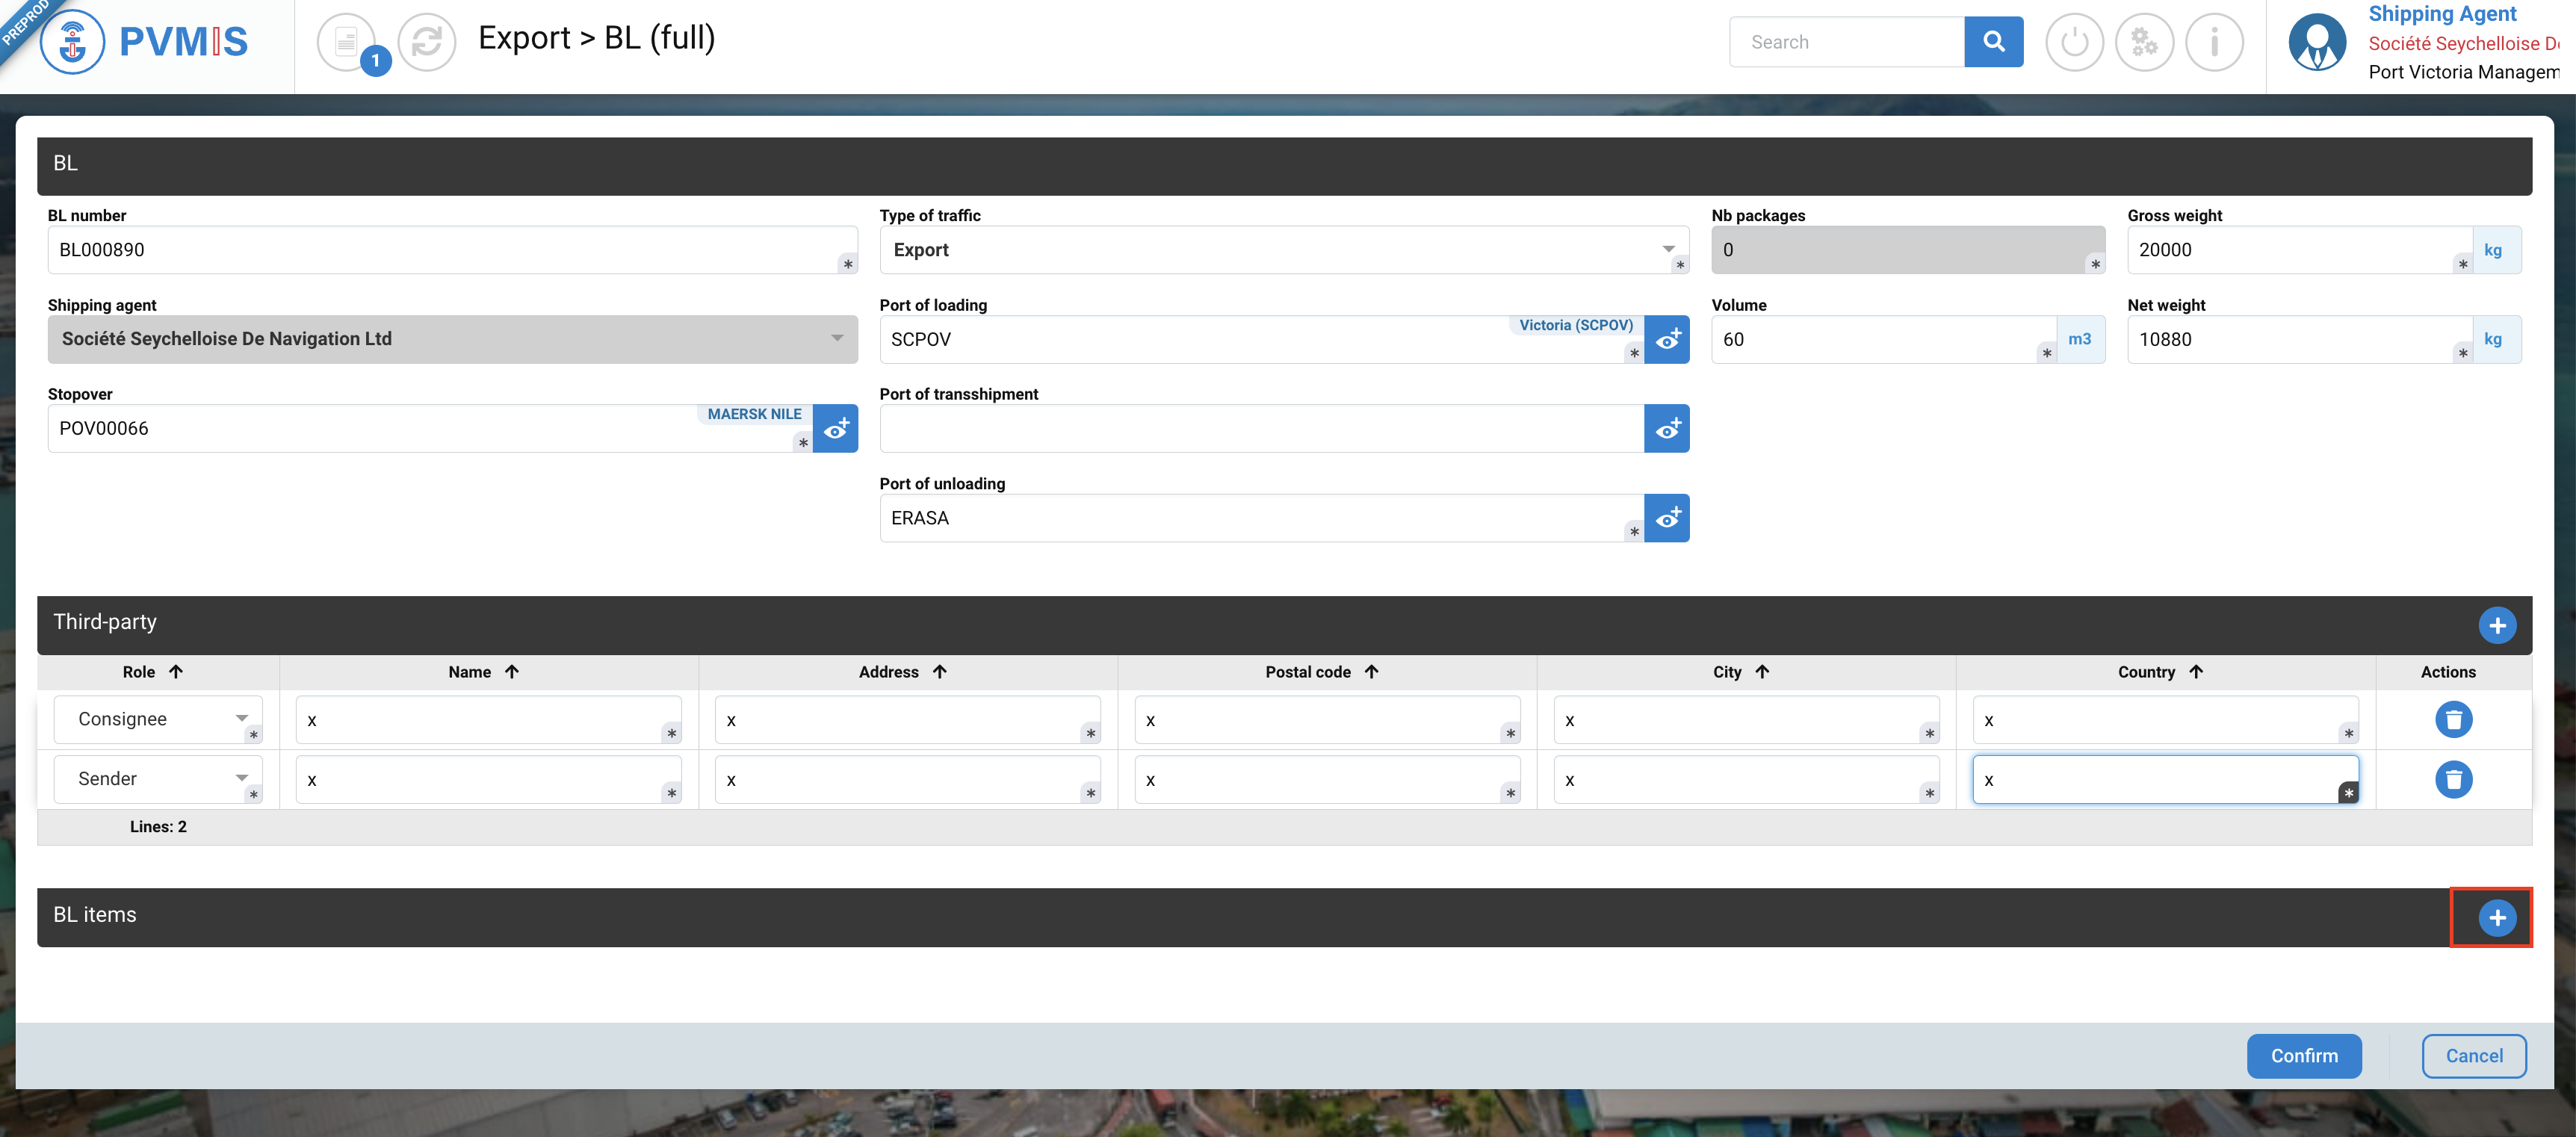
Task: Click the refresh icon in header
Action: (427, 42)
